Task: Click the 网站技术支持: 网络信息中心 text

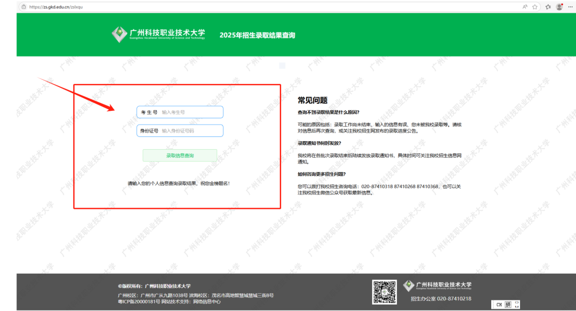Action: point(191,301)
